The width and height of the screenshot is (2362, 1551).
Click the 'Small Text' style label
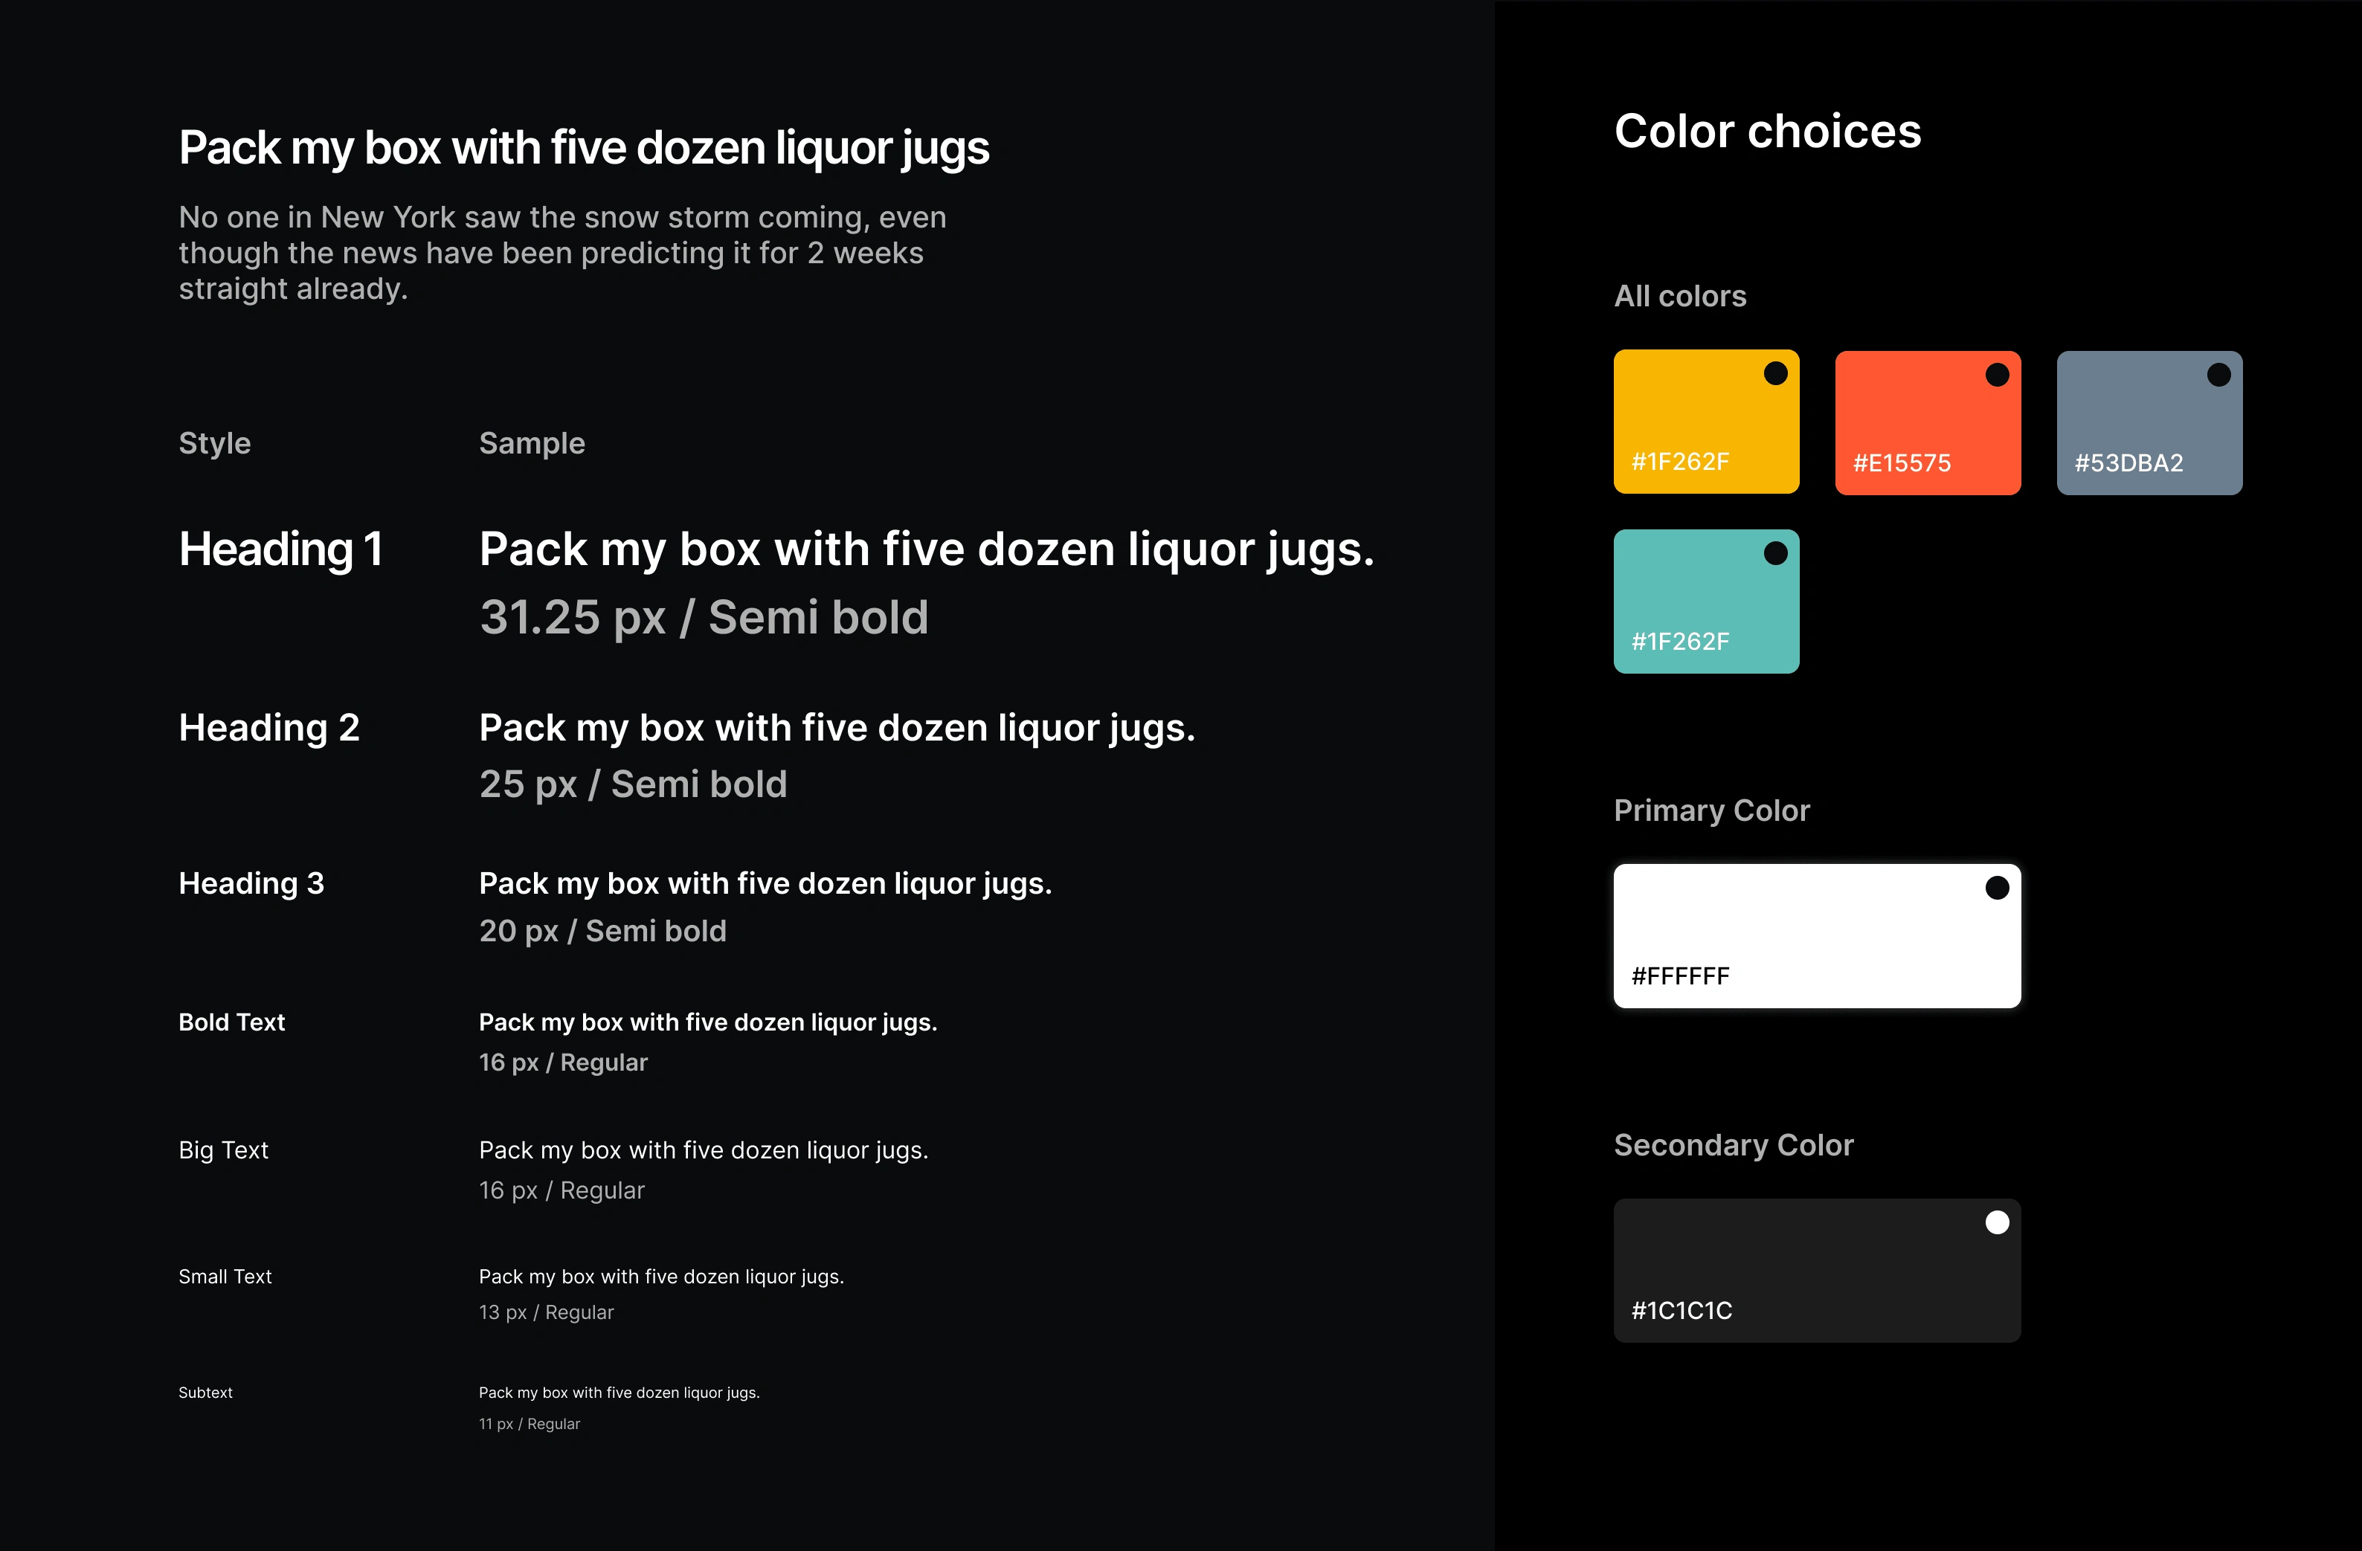[225, 1276]
